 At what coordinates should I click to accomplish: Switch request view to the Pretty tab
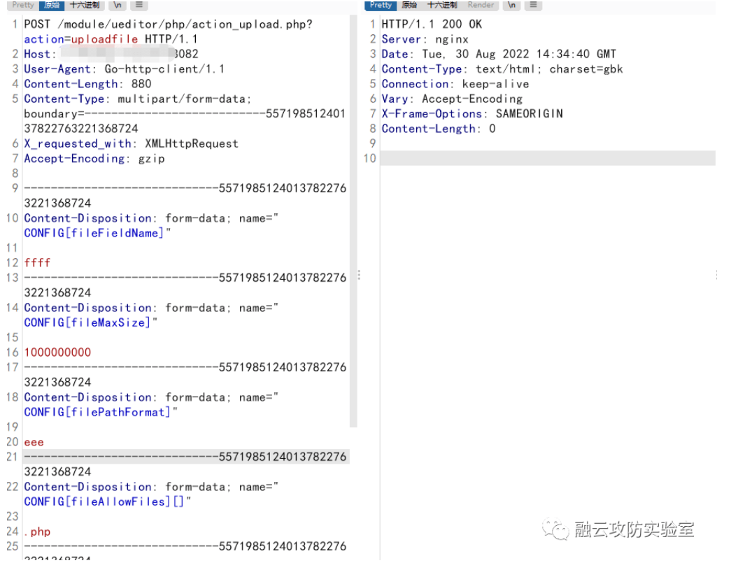(x=23, y=5)
